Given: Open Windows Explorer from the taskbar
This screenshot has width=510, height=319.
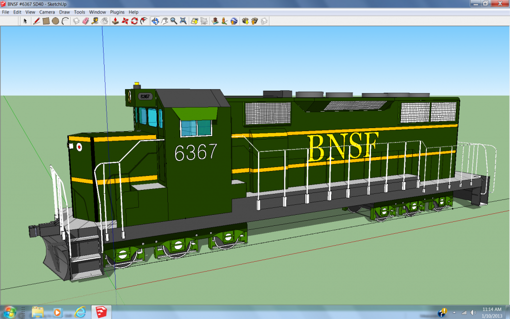Looking at the screenshot, I should [38, 312].
